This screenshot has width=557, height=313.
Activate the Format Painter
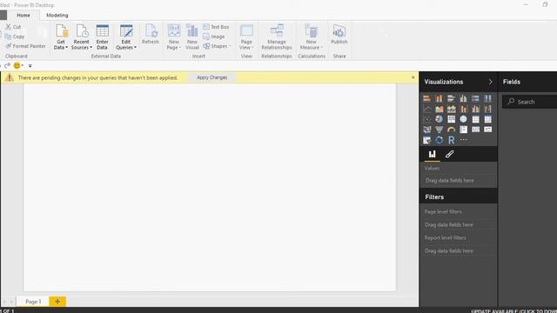coord(25,46)
